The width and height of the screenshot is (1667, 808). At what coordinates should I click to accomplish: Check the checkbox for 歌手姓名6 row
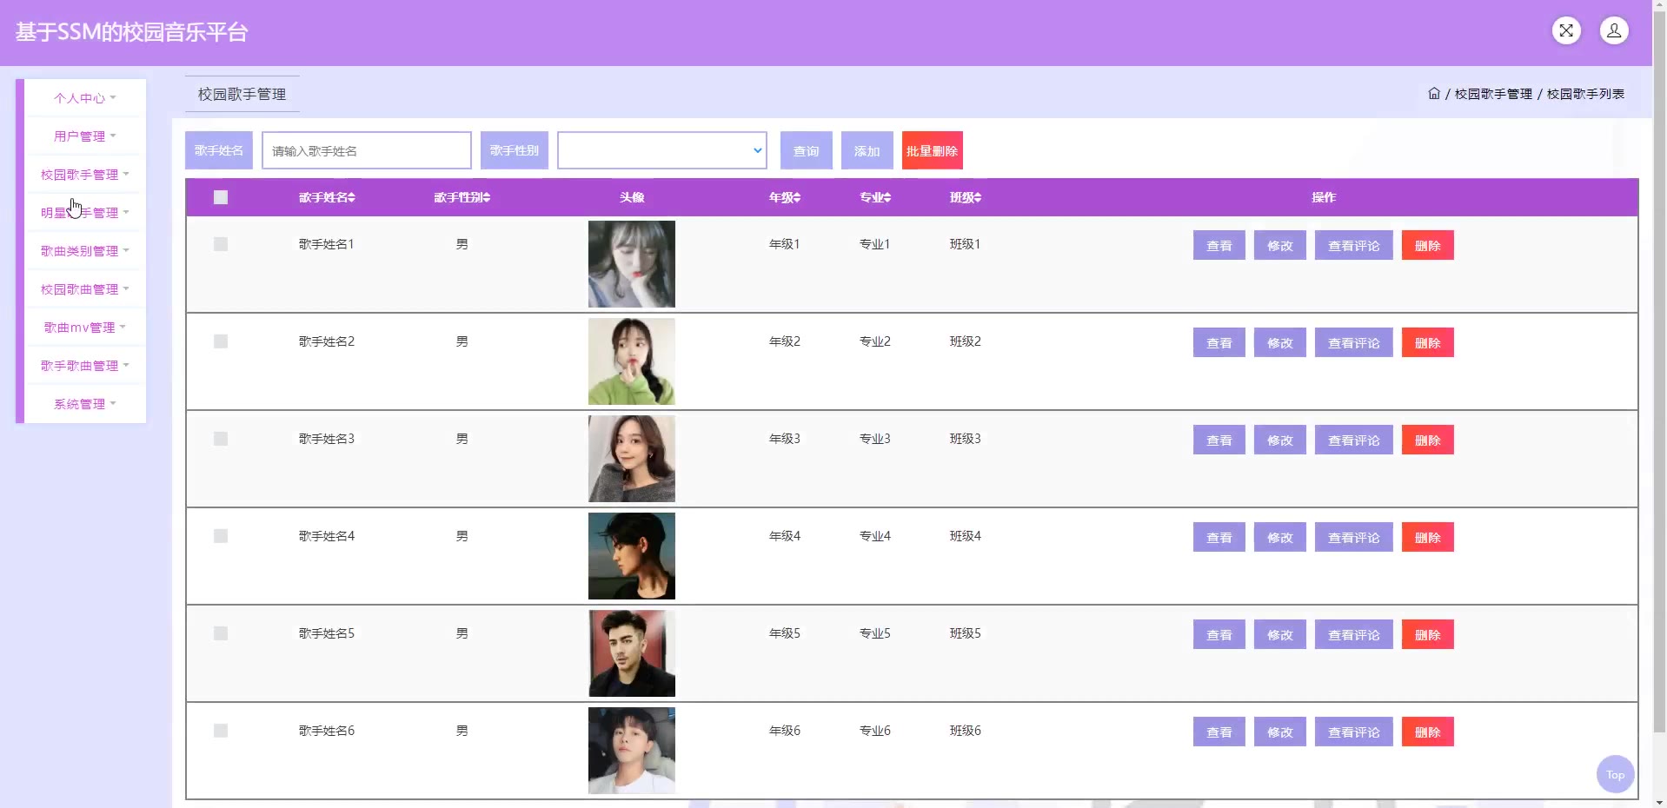pos(221,731)
